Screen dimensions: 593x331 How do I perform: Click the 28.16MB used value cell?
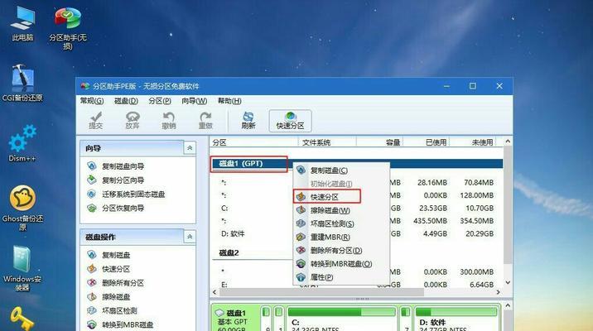(432, 183)
